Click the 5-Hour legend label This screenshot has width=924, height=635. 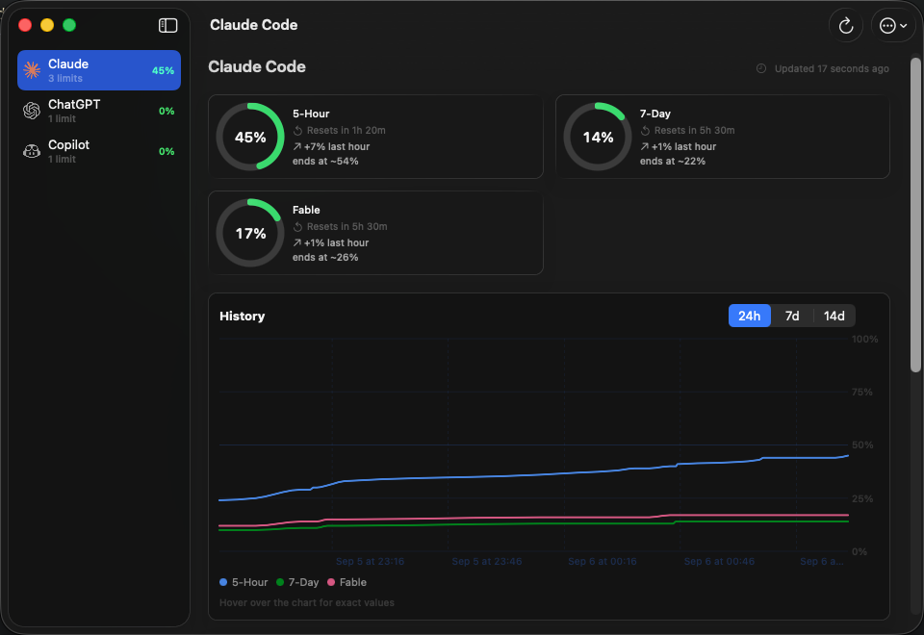pos(250,582)
